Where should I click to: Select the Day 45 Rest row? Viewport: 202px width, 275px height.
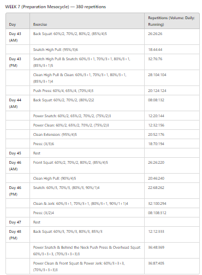(x=103, y=153)
